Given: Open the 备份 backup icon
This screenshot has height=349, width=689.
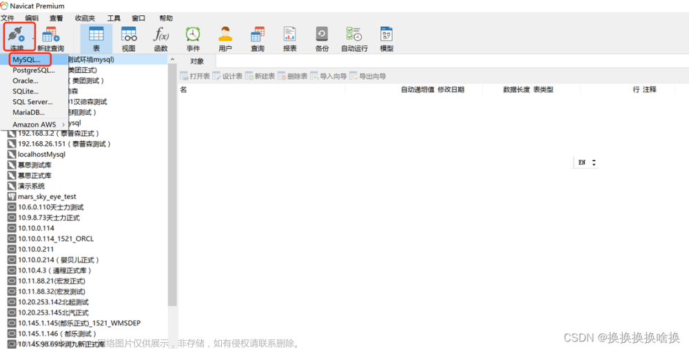Looking at the screenshot, I should click(322, 38).
